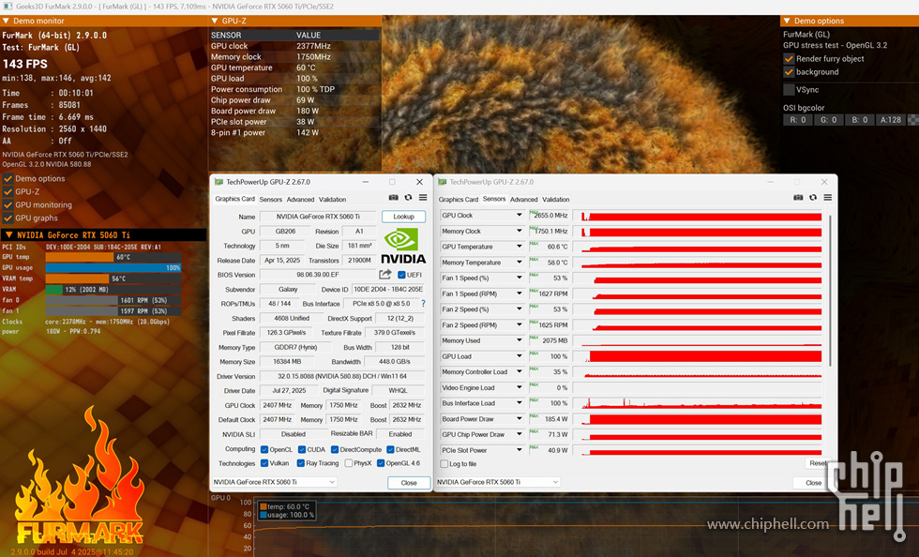
Task: Click the GPU-Z icon in left window title bar
Action: coord(218,182)
